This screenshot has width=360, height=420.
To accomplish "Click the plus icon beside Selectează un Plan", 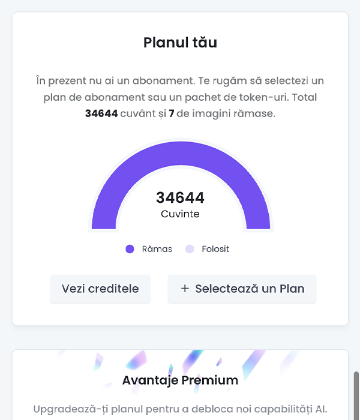I will (185, 289).
